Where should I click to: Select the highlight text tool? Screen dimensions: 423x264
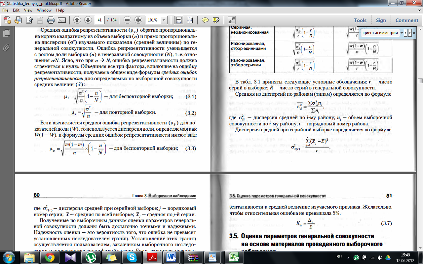click(216, 20)
